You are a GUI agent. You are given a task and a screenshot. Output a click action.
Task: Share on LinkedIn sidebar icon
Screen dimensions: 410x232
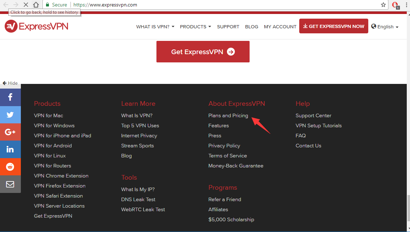click(10, 150)
